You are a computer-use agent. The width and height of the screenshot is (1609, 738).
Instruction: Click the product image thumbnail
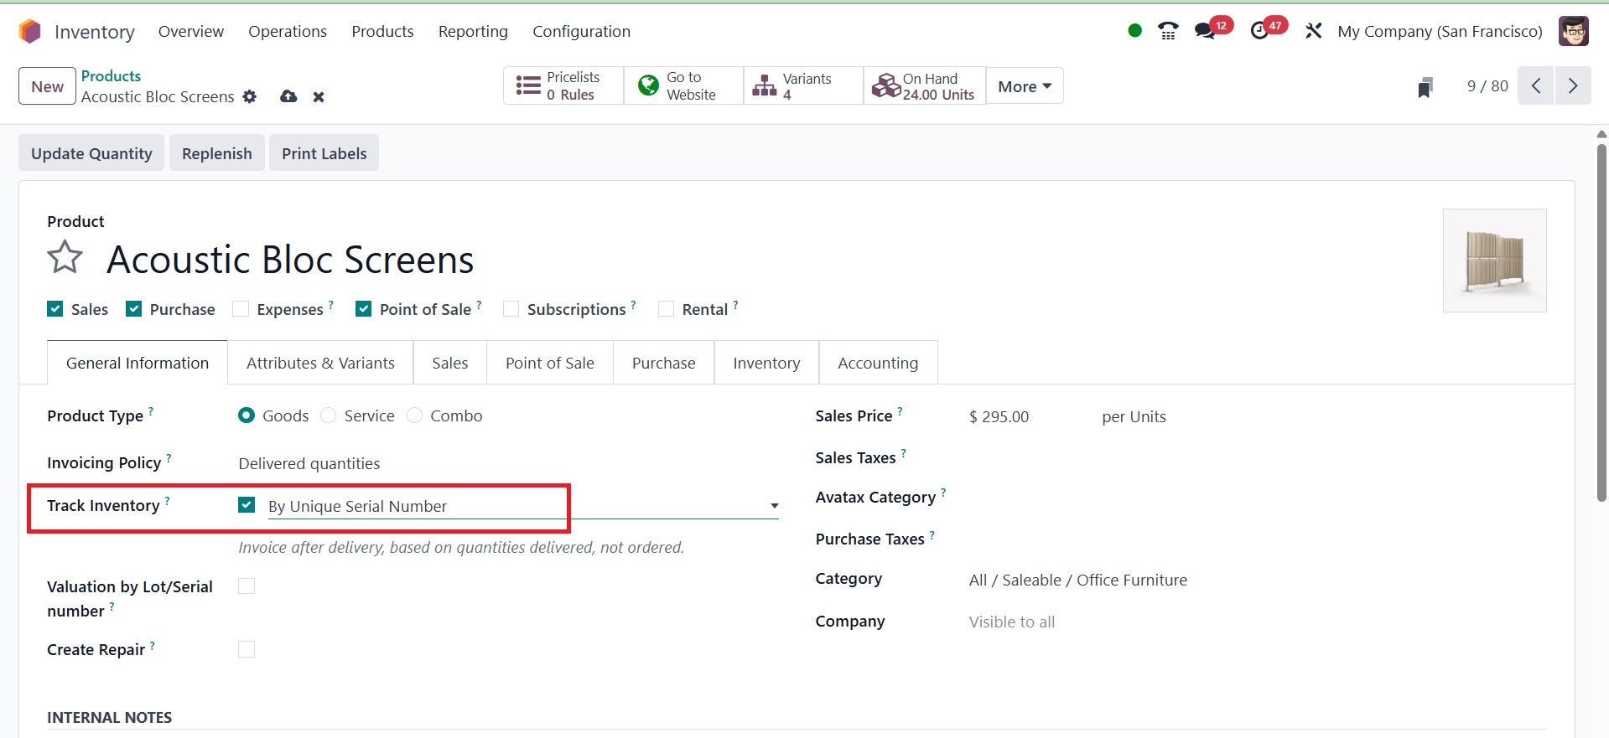click(1494, 261)
